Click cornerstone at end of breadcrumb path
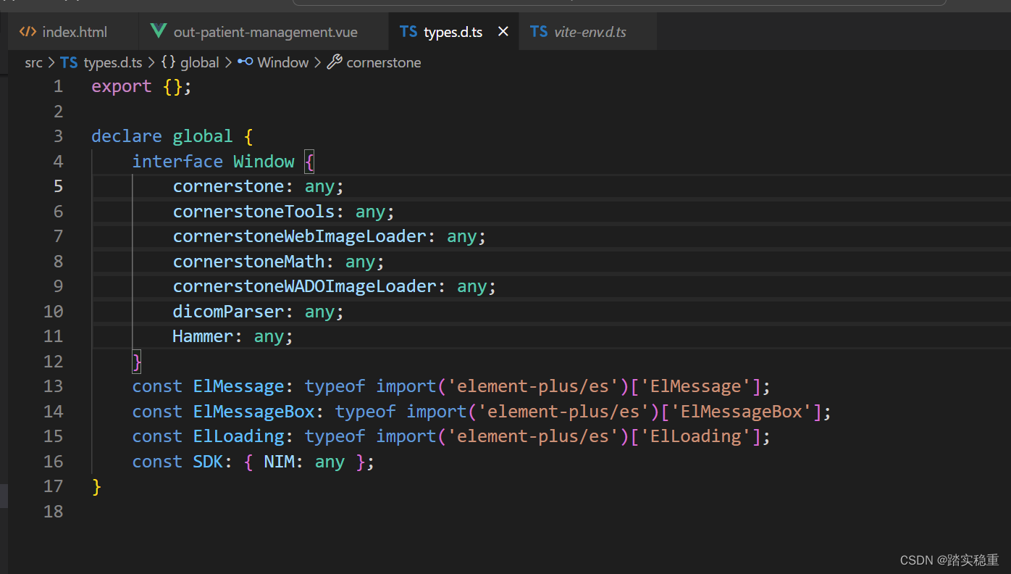The width and height of the screenshot is (1011, 574). [x=383, y=62]
